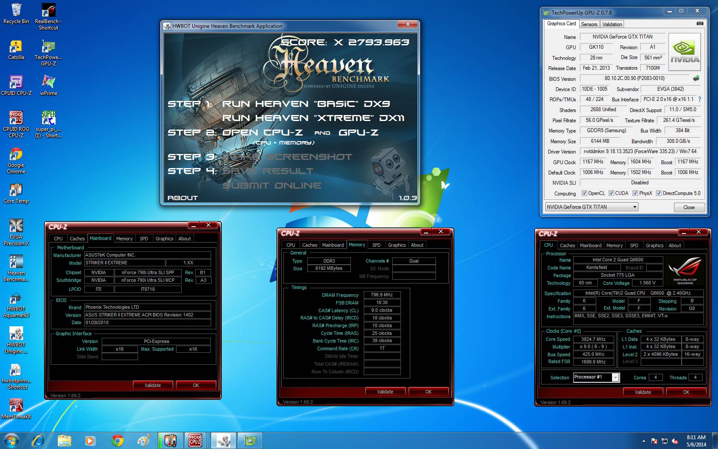This screenshot has width=718, height=449.
Task: Click the NVIDIA logo in GPU-Z
Action: pos(685,52)
